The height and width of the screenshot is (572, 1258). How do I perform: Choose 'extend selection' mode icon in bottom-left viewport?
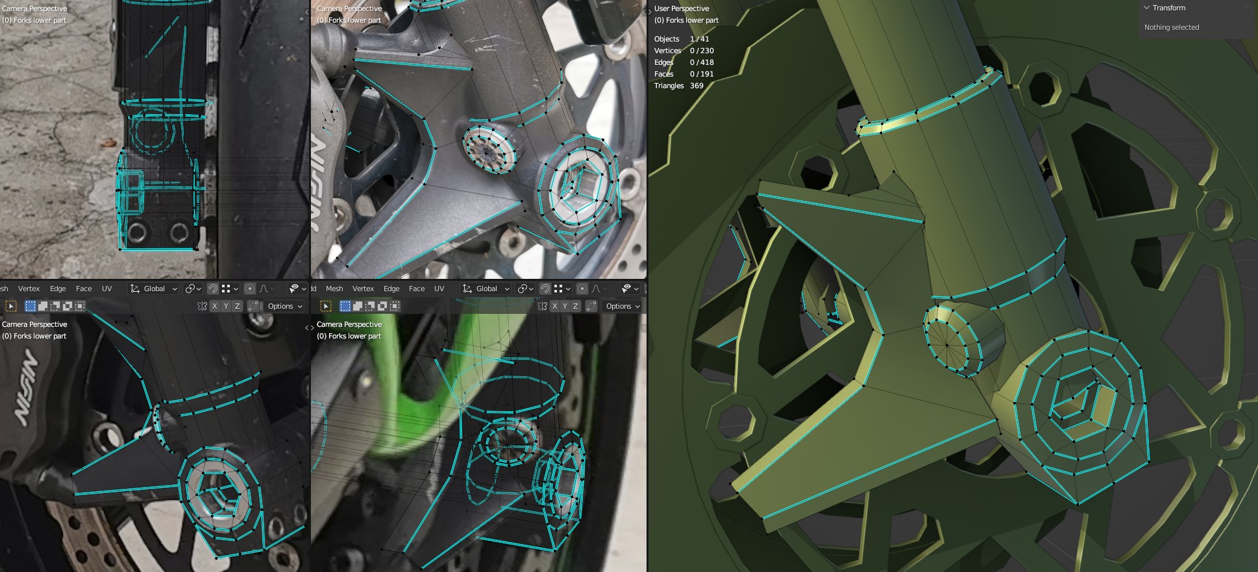click(42, 306)
